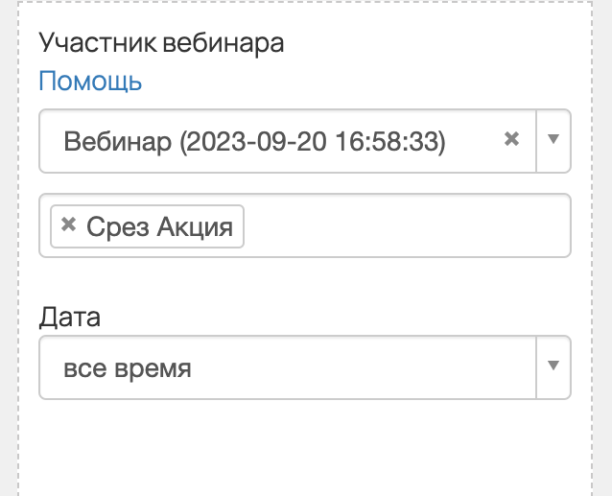Click the Участник вебинара label
Image resolution: width=612 pixels, height=496 pixels.
(161, 43)
